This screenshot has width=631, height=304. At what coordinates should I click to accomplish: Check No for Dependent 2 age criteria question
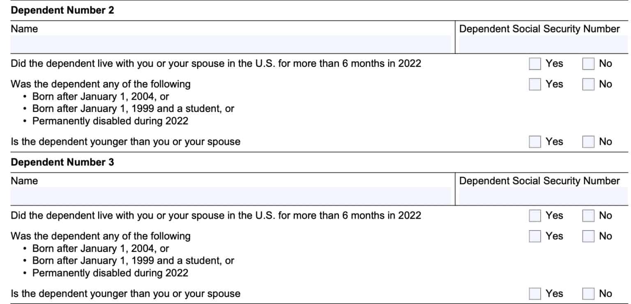point(588,84)
